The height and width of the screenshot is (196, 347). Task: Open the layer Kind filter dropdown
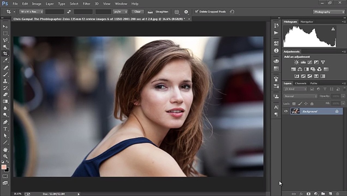coord(295,89)
